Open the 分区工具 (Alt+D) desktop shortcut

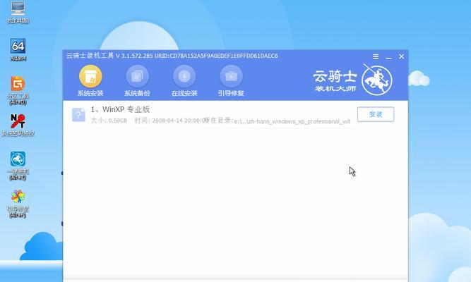[x=18, y=90]
